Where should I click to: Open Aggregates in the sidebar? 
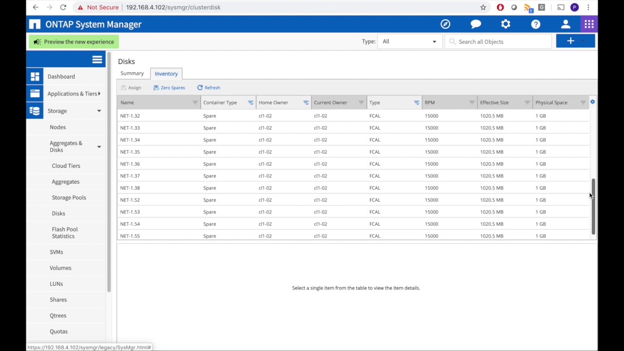[65, 182]
